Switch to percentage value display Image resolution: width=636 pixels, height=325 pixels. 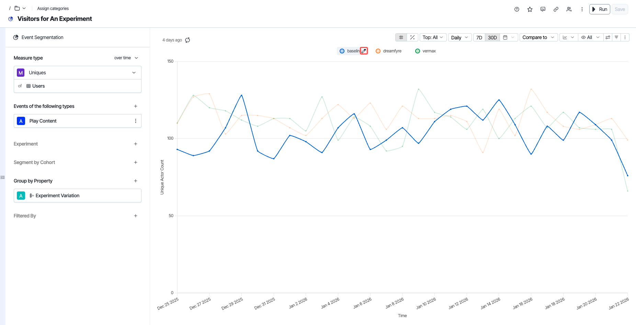[x=412, y=37]
